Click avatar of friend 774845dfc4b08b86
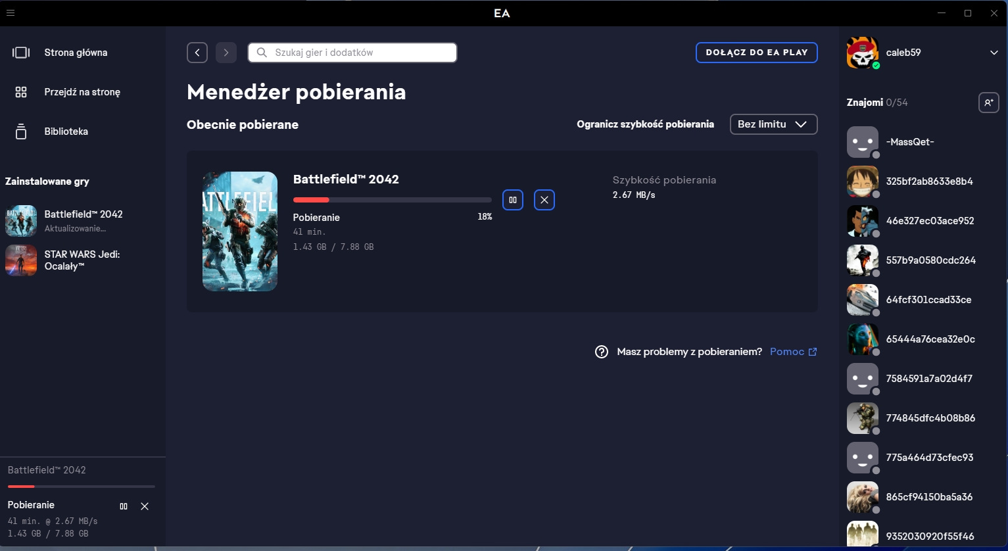Image resolution: width=1008 pixels, height=551 pixels. [863, 418]
